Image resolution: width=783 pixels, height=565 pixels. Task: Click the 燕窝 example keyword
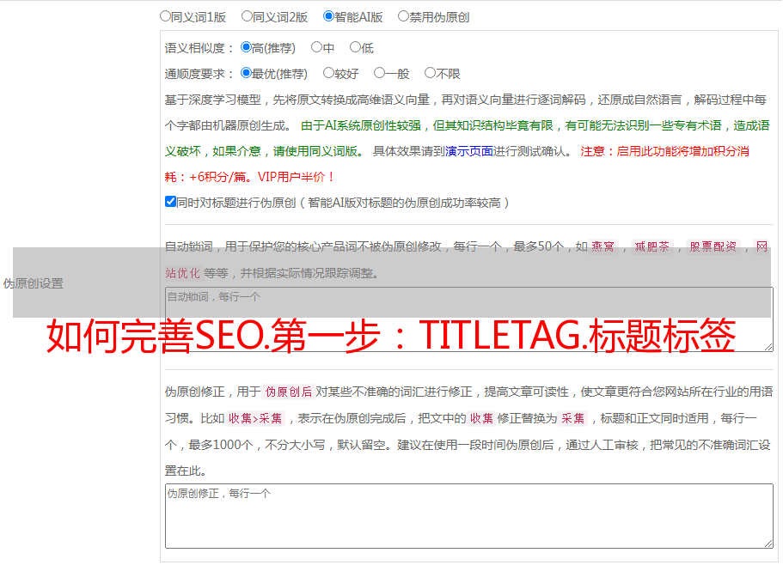coord(603,246)
